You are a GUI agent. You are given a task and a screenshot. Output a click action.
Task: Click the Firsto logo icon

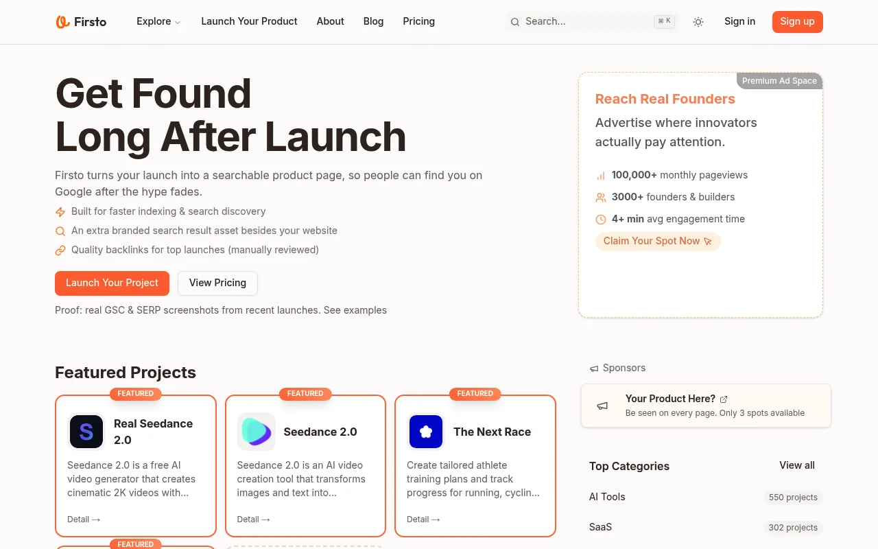point(62,21)
